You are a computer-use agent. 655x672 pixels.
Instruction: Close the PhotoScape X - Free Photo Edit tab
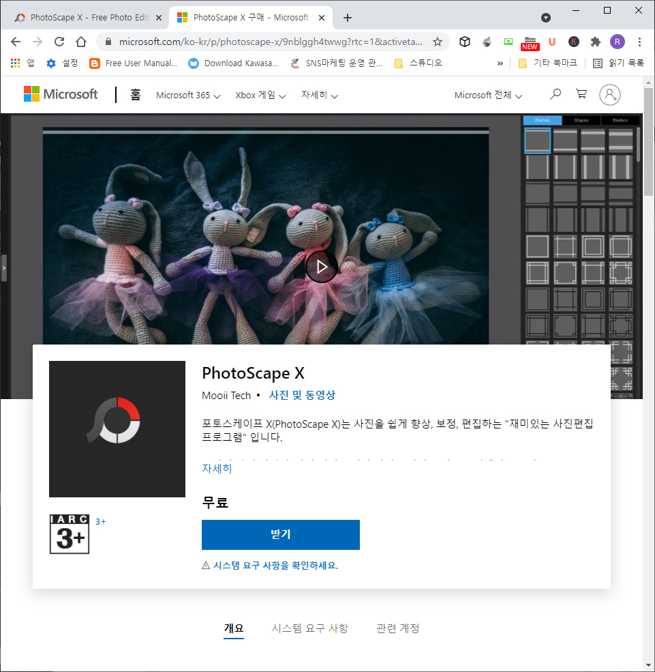click(158, 18)
